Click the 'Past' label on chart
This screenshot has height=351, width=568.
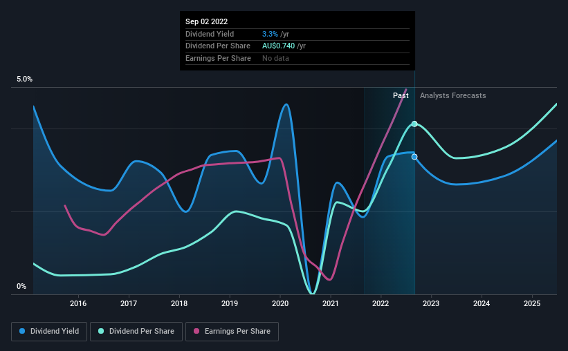401,95
